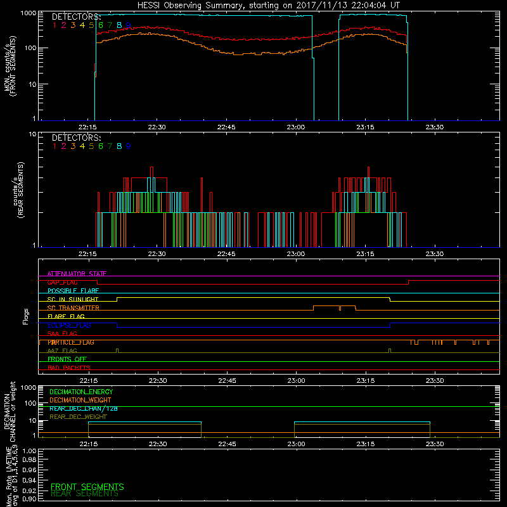The height and width of the screenshot is (507, 507).
Task: Click the 22:30 time label under front segments plot
Action: [157, 127]
